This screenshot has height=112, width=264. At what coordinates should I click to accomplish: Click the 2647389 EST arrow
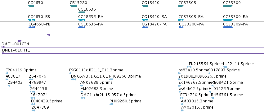(x=33, y=110)
